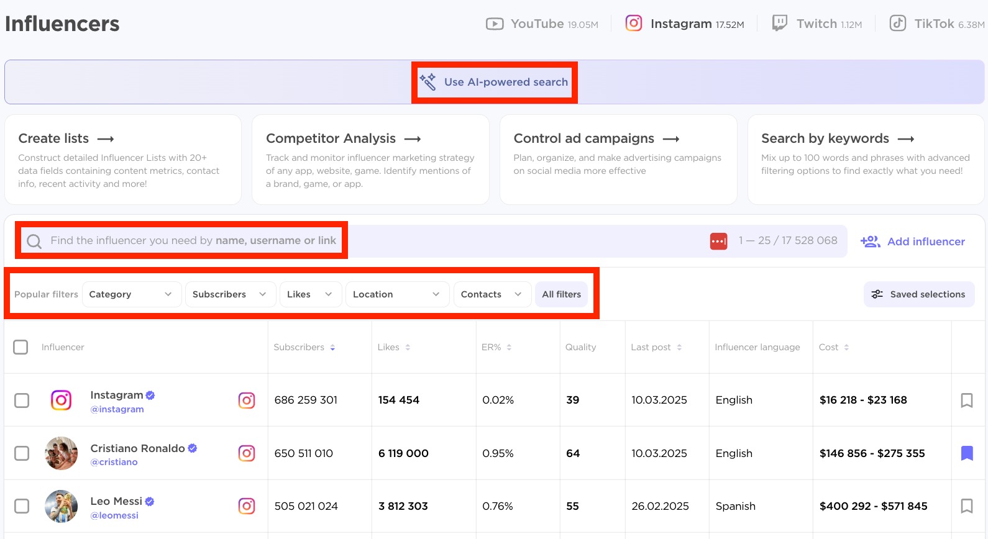Open the Create lists card
Image resolution: width=988 pixels, height=539 pixels.
click(x=123, y=160)
